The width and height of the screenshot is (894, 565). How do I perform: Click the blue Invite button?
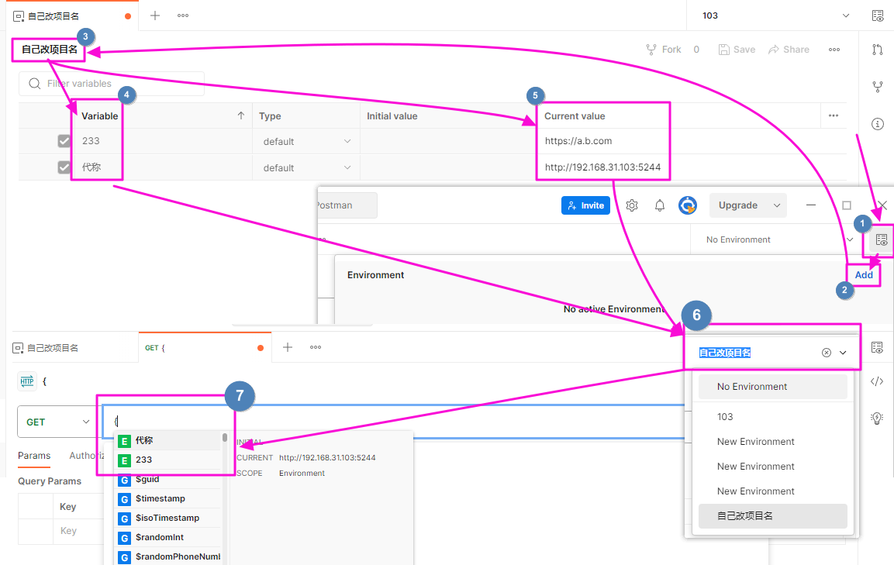click(x=585, y=205)
